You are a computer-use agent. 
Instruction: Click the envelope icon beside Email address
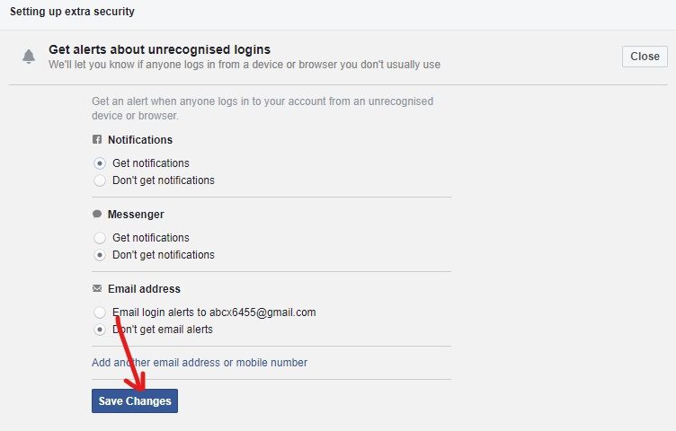tap(97, 288)
